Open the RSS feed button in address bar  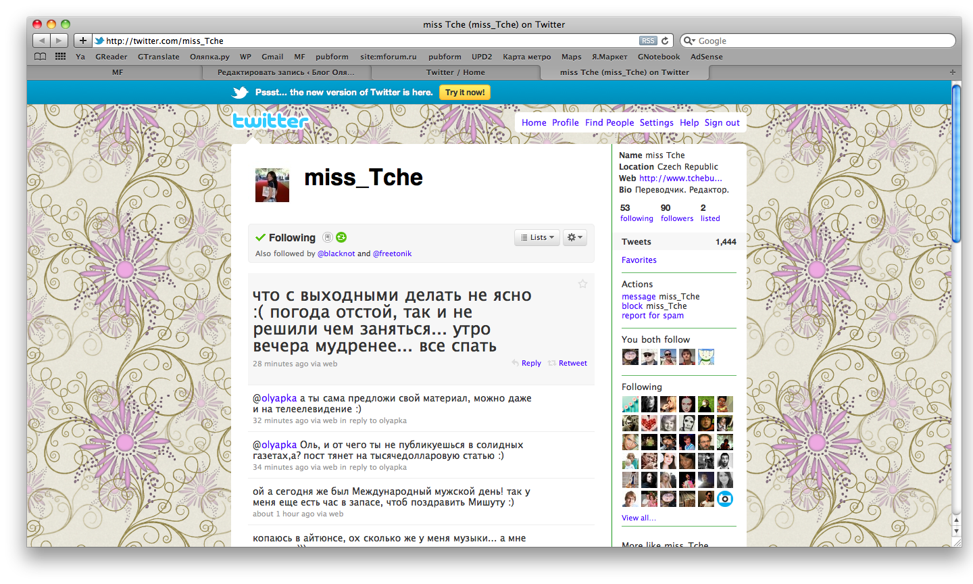pos(648,41)
